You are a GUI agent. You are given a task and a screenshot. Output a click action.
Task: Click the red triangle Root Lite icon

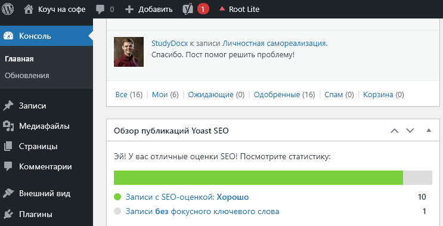(x=222, y=9)
